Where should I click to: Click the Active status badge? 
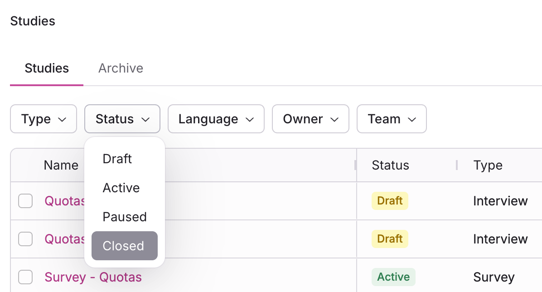(x=393, y=277)
